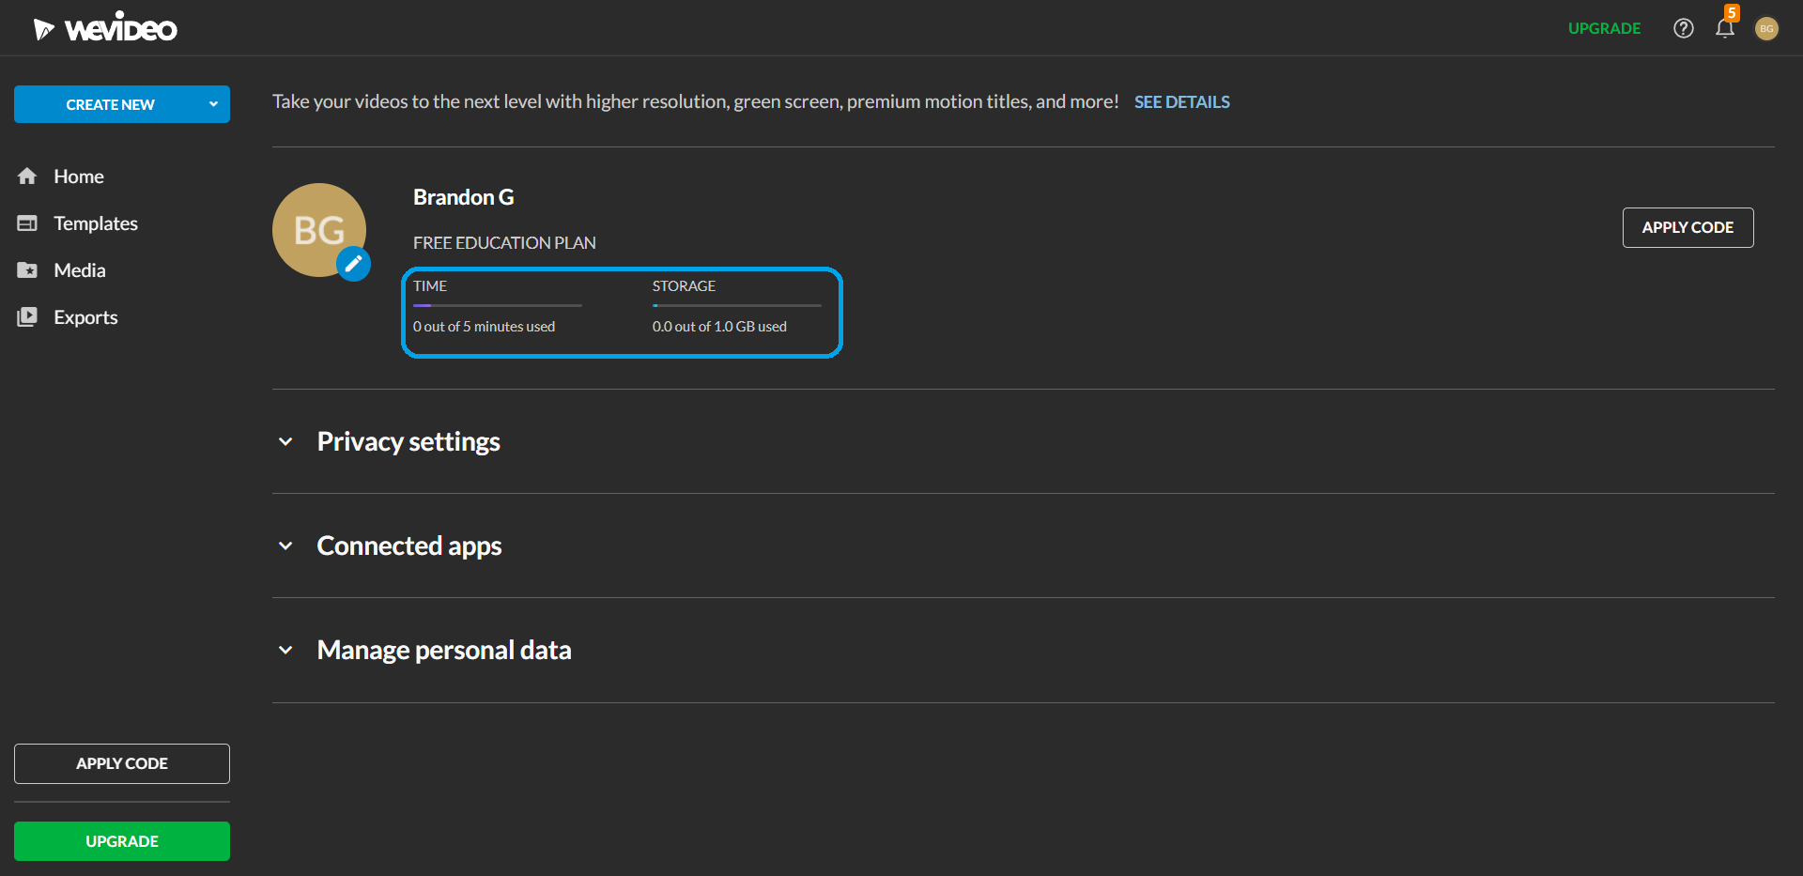Viewport: 1803px width, 876px height.
Task: Click the See Details link
Action: [x=1181, y=101]
